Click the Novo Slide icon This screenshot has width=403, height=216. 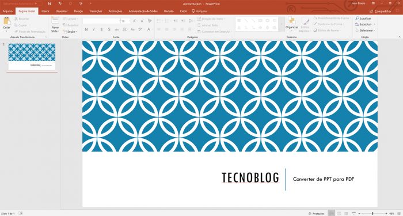coord(55,21)
